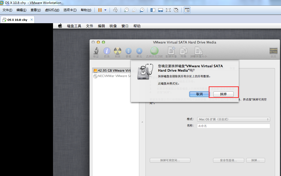The width and height of the screenshot is (281, 176).
Task: Open the 映像 menu
Action: pyautogui.click(x=113, y=26)
